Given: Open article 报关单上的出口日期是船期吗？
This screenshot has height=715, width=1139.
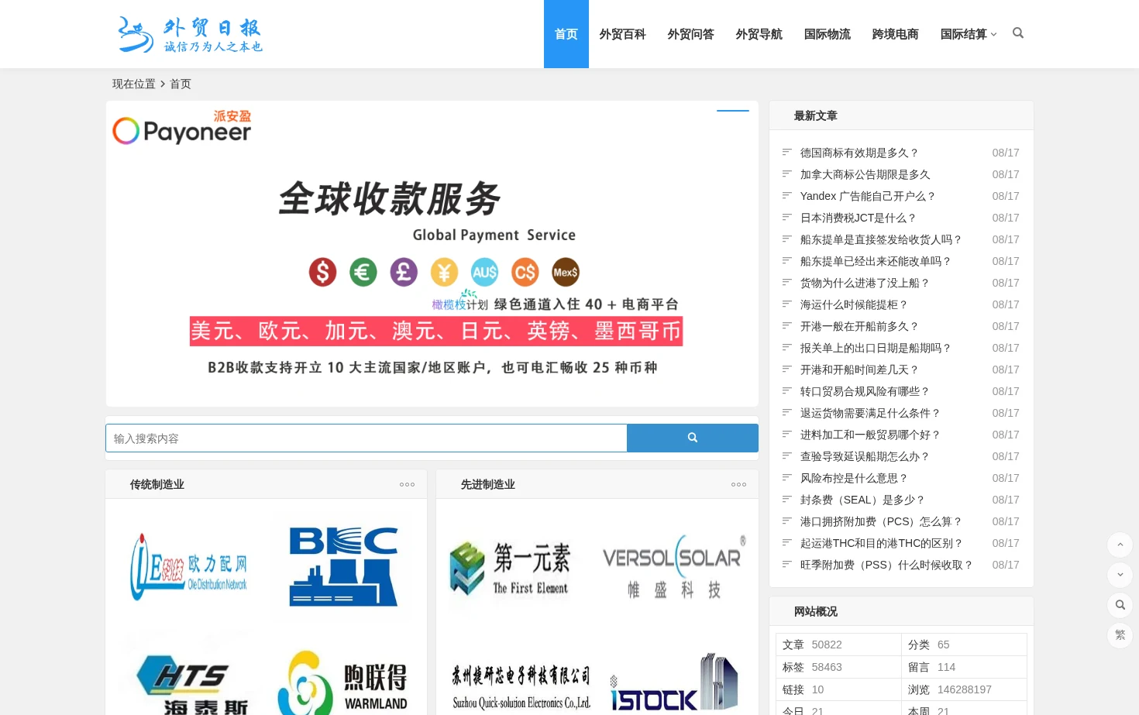Looking at the screenshot, I should [x=876, y=348].
